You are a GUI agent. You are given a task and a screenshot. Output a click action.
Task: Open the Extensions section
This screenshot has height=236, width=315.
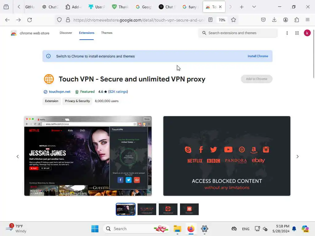(86, 33)
